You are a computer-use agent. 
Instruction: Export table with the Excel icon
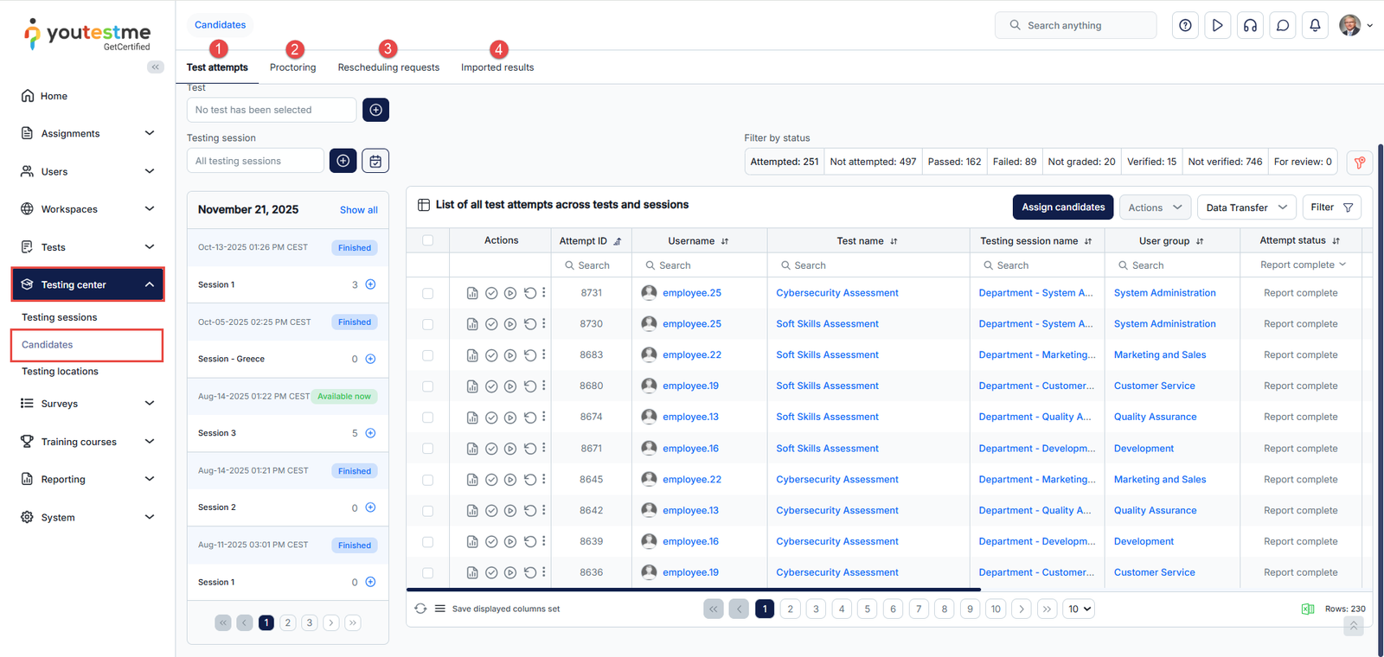point(1308,609)
